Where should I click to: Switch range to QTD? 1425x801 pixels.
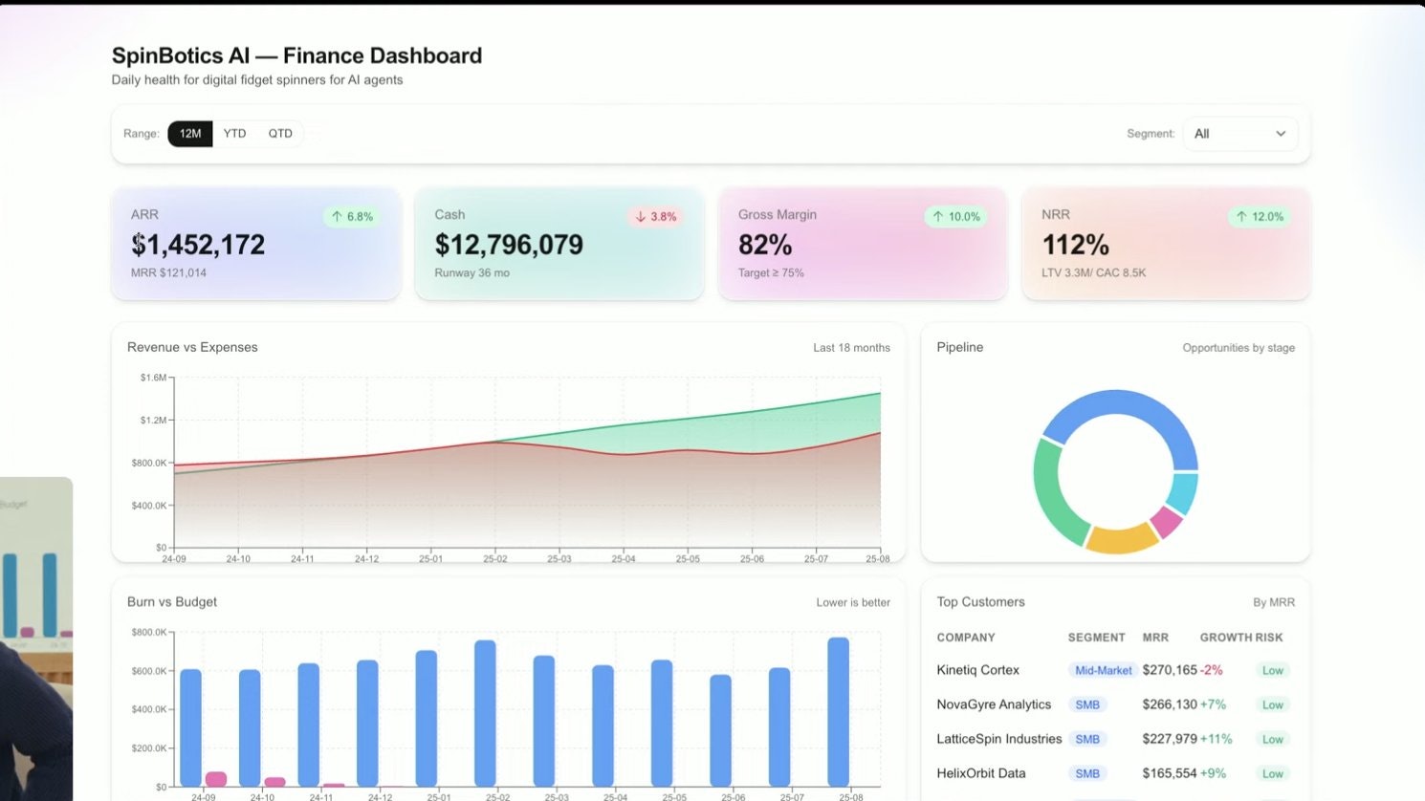(280, 134)
